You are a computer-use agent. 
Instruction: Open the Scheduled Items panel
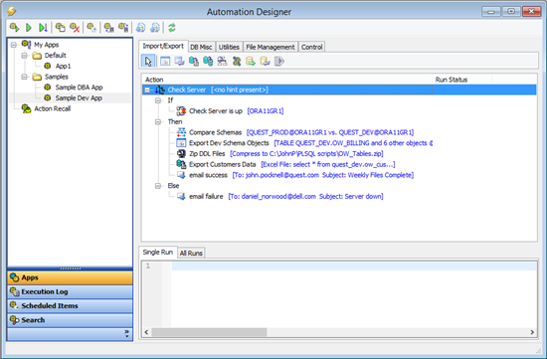(x=70, y=306)
